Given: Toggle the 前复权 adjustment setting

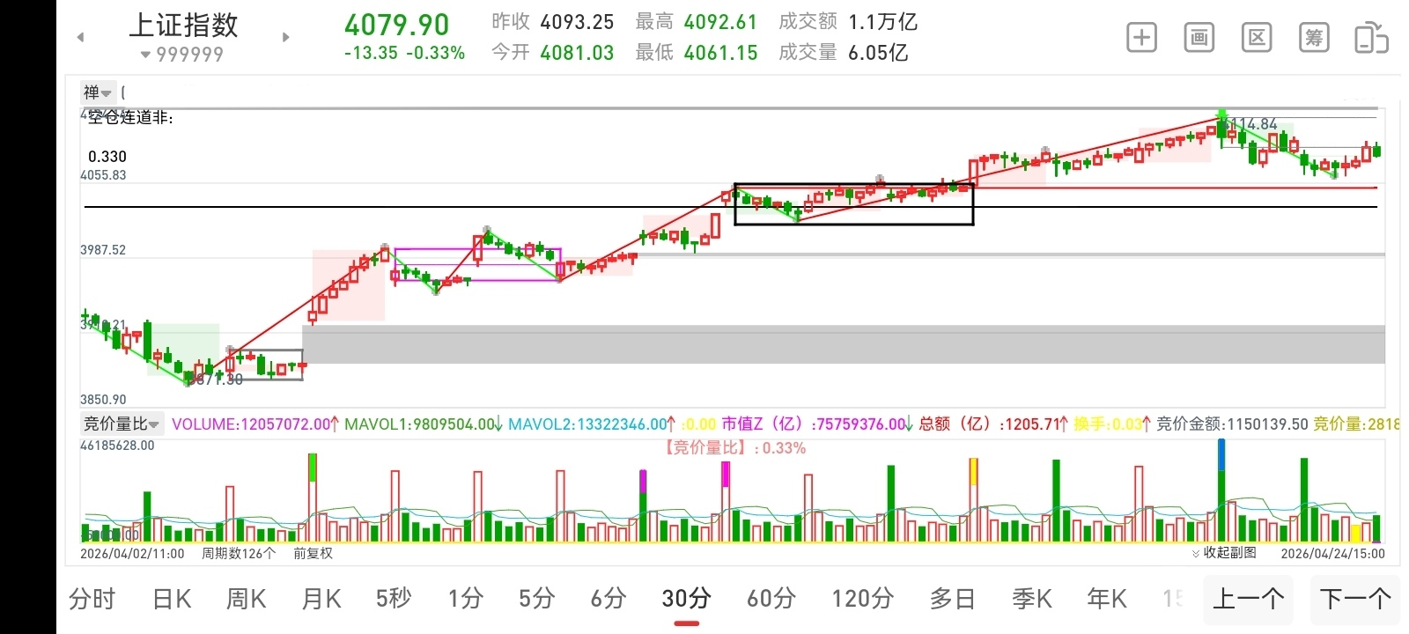Looking at the screenshot, I should tap(314, 553).
